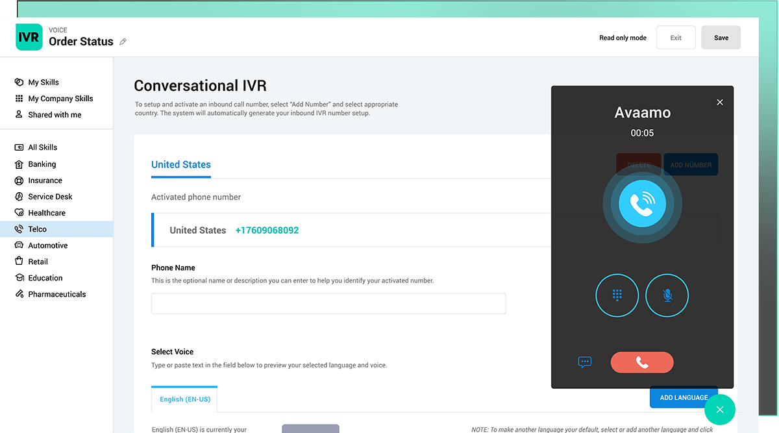Click the pencil icon beside Order Status

(123, 42)
